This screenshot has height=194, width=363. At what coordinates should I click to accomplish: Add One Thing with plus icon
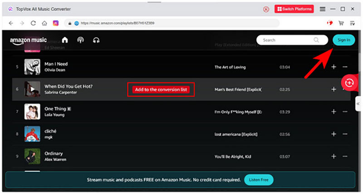pos(334,112)
